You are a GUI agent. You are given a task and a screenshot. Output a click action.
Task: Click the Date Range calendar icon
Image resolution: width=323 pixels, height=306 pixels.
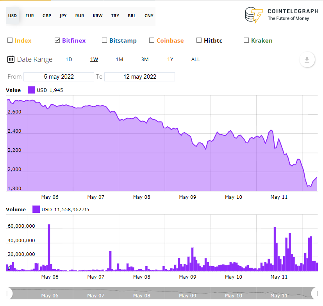coord(11,59)
